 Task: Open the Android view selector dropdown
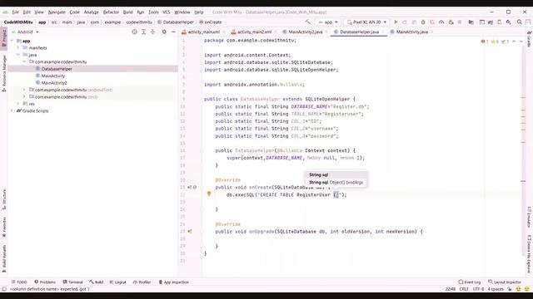tap(25, 32)
